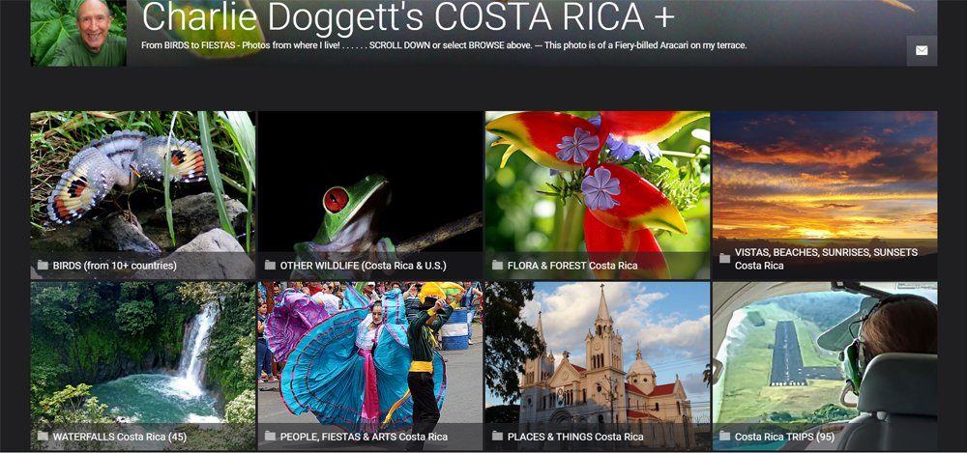This screenshot has height=453, width=967.
Task: Click the folder icon beside Costa Rica TRIPS
Action: point(724,436)
